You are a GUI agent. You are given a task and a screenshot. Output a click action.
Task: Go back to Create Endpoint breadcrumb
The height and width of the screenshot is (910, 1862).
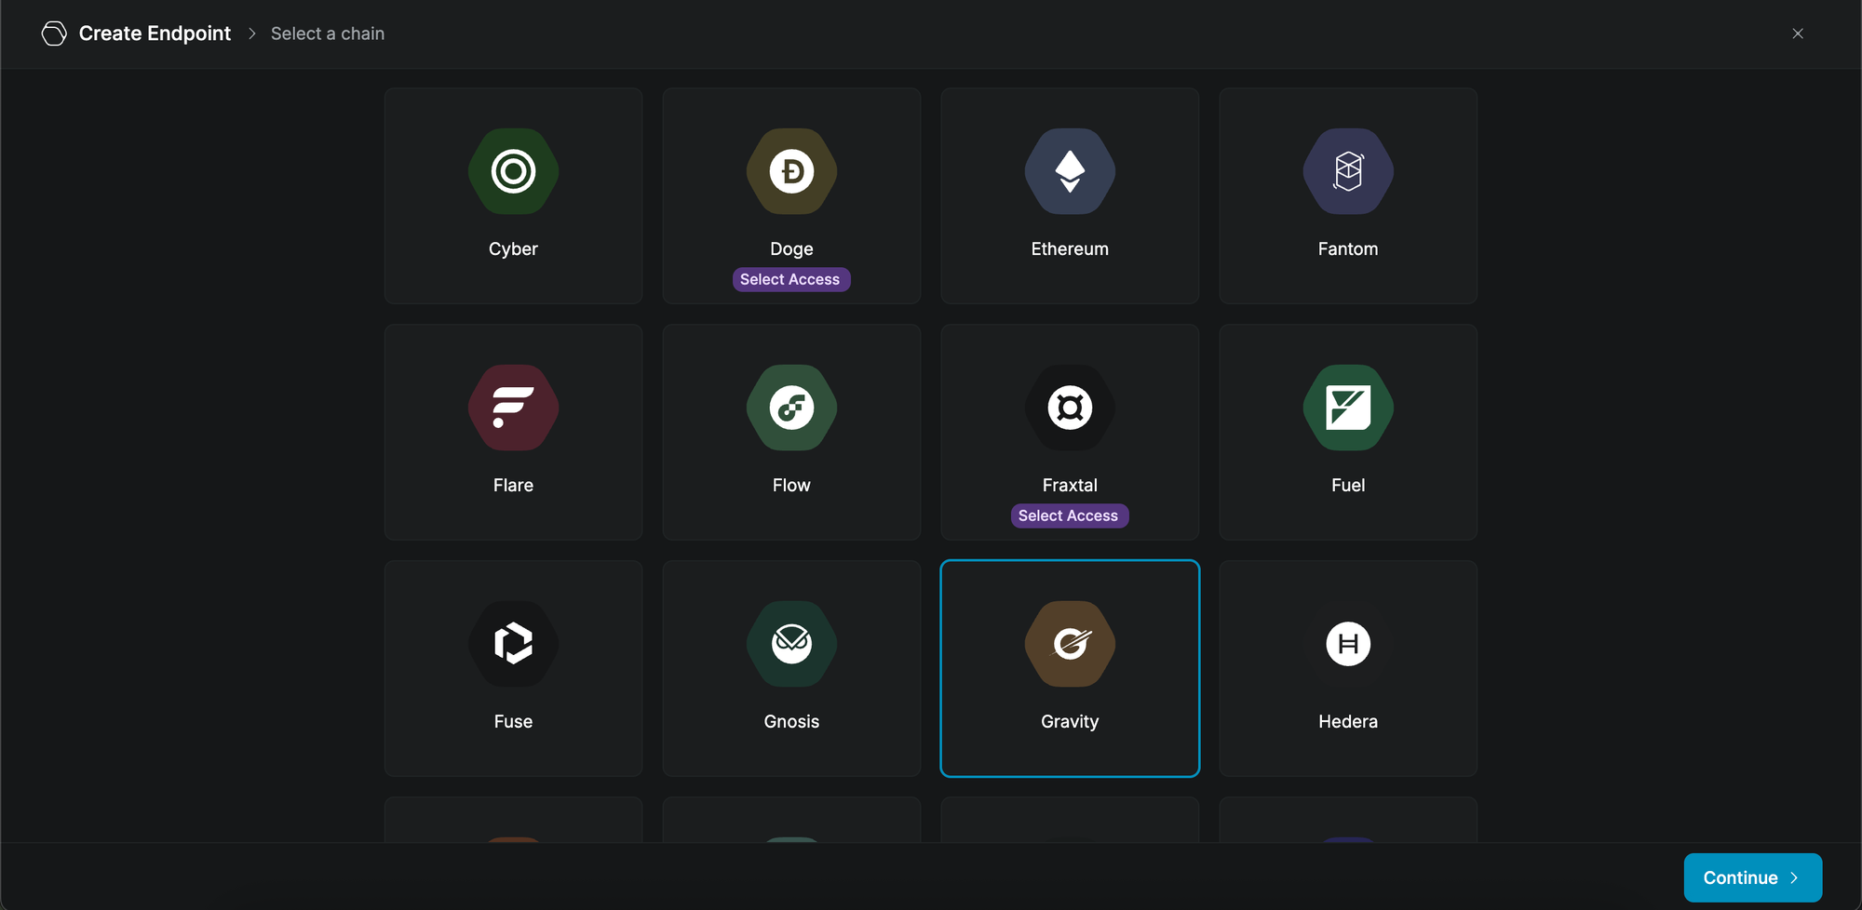coord(155,33)
